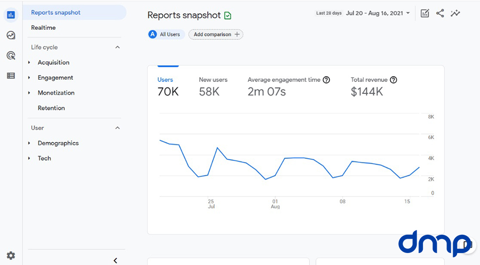This screenshot has height=265, width=480.
Task: Click help icon beside Average engagement time
Action: 326,80
